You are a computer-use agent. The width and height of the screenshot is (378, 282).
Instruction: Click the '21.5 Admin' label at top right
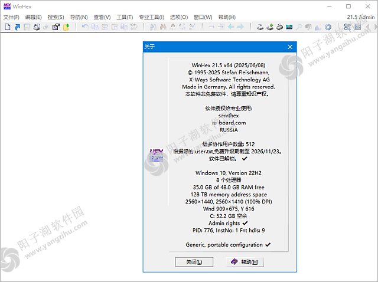click(x=361, y=17)
